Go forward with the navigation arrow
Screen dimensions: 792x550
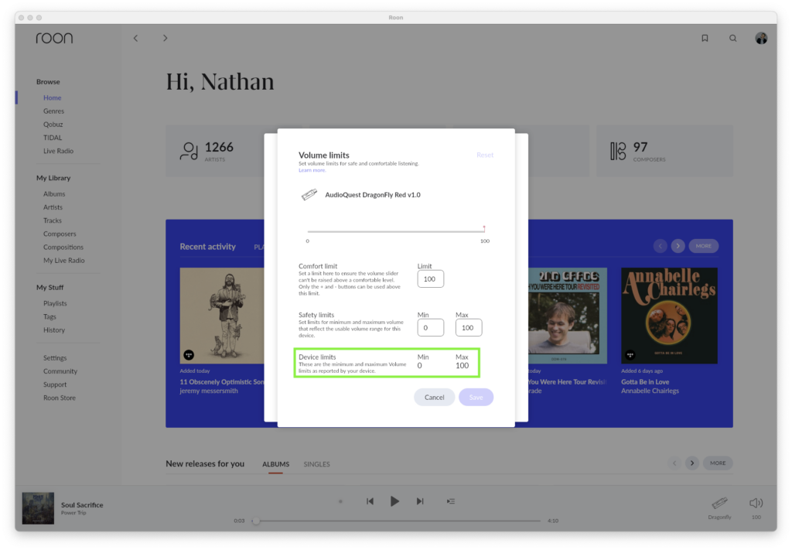[x=166, y=38]
